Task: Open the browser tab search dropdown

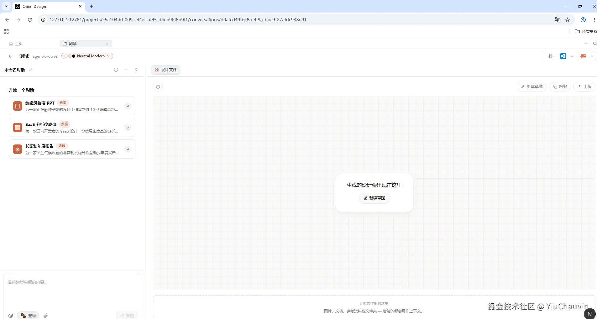Action: click(6, 6)
